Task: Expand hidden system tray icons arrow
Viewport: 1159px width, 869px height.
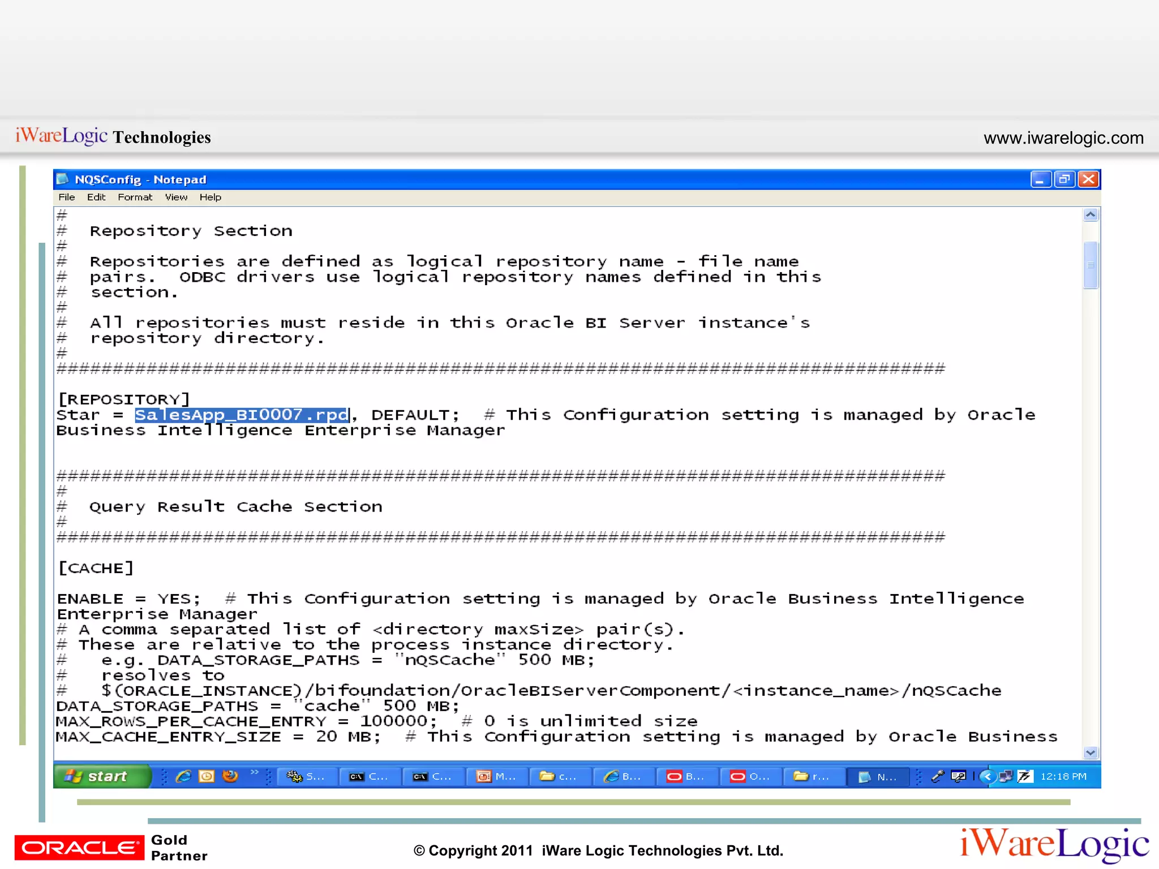Action: click(x=987, y=776)
